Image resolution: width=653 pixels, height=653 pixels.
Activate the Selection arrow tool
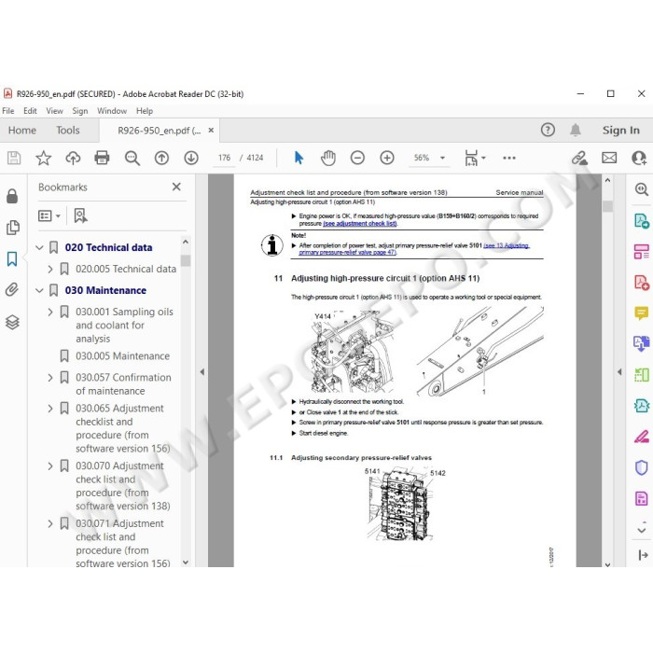tap(299, 158)
